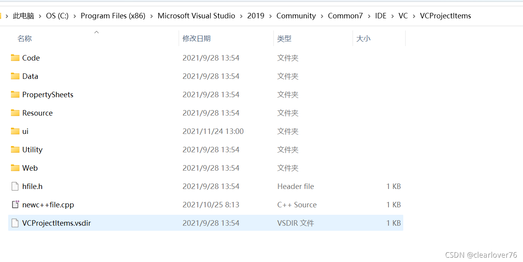
Task: Click the Web folder icon
Action: click(15, 168)
